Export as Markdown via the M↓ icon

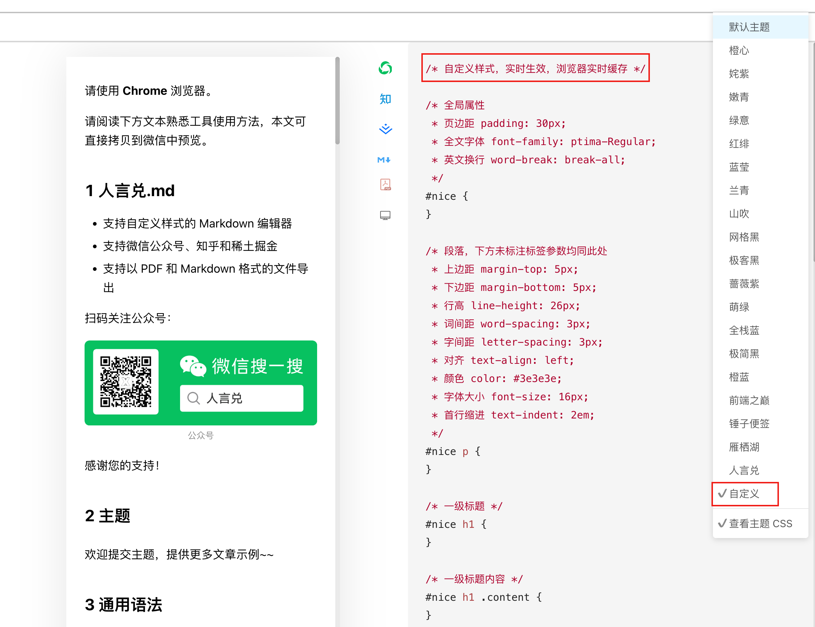(385, 160)
